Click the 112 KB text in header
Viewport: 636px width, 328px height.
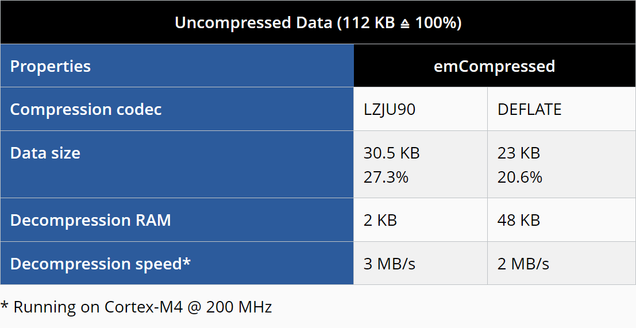click(369, 23)
